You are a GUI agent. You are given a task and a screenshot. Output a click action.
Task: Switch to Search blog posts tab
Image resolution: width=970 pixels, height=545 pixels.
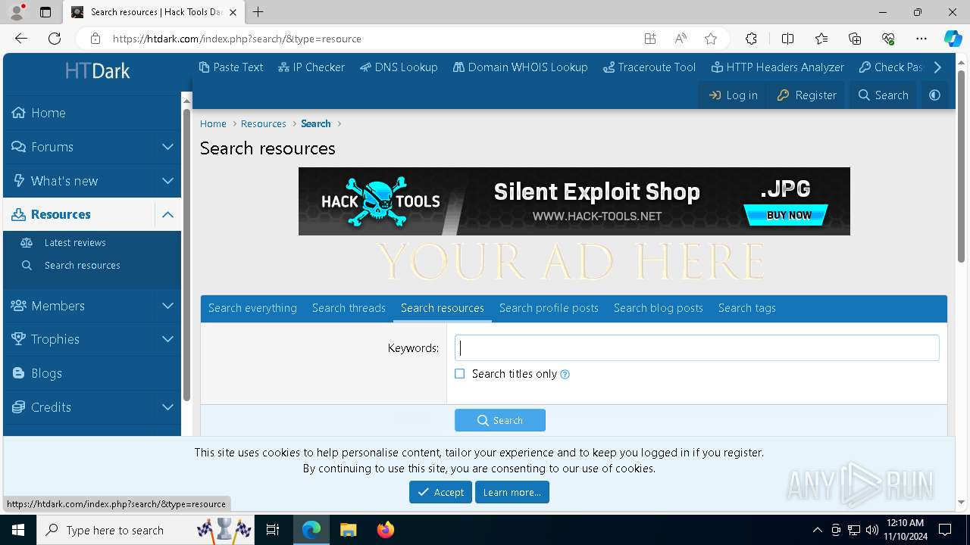(659, 308)
